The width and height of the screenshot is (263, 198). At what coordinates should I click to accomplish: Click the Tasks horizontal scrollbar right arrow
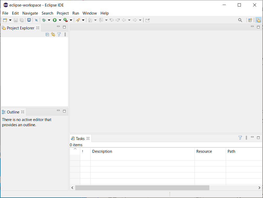click(259, 188)
